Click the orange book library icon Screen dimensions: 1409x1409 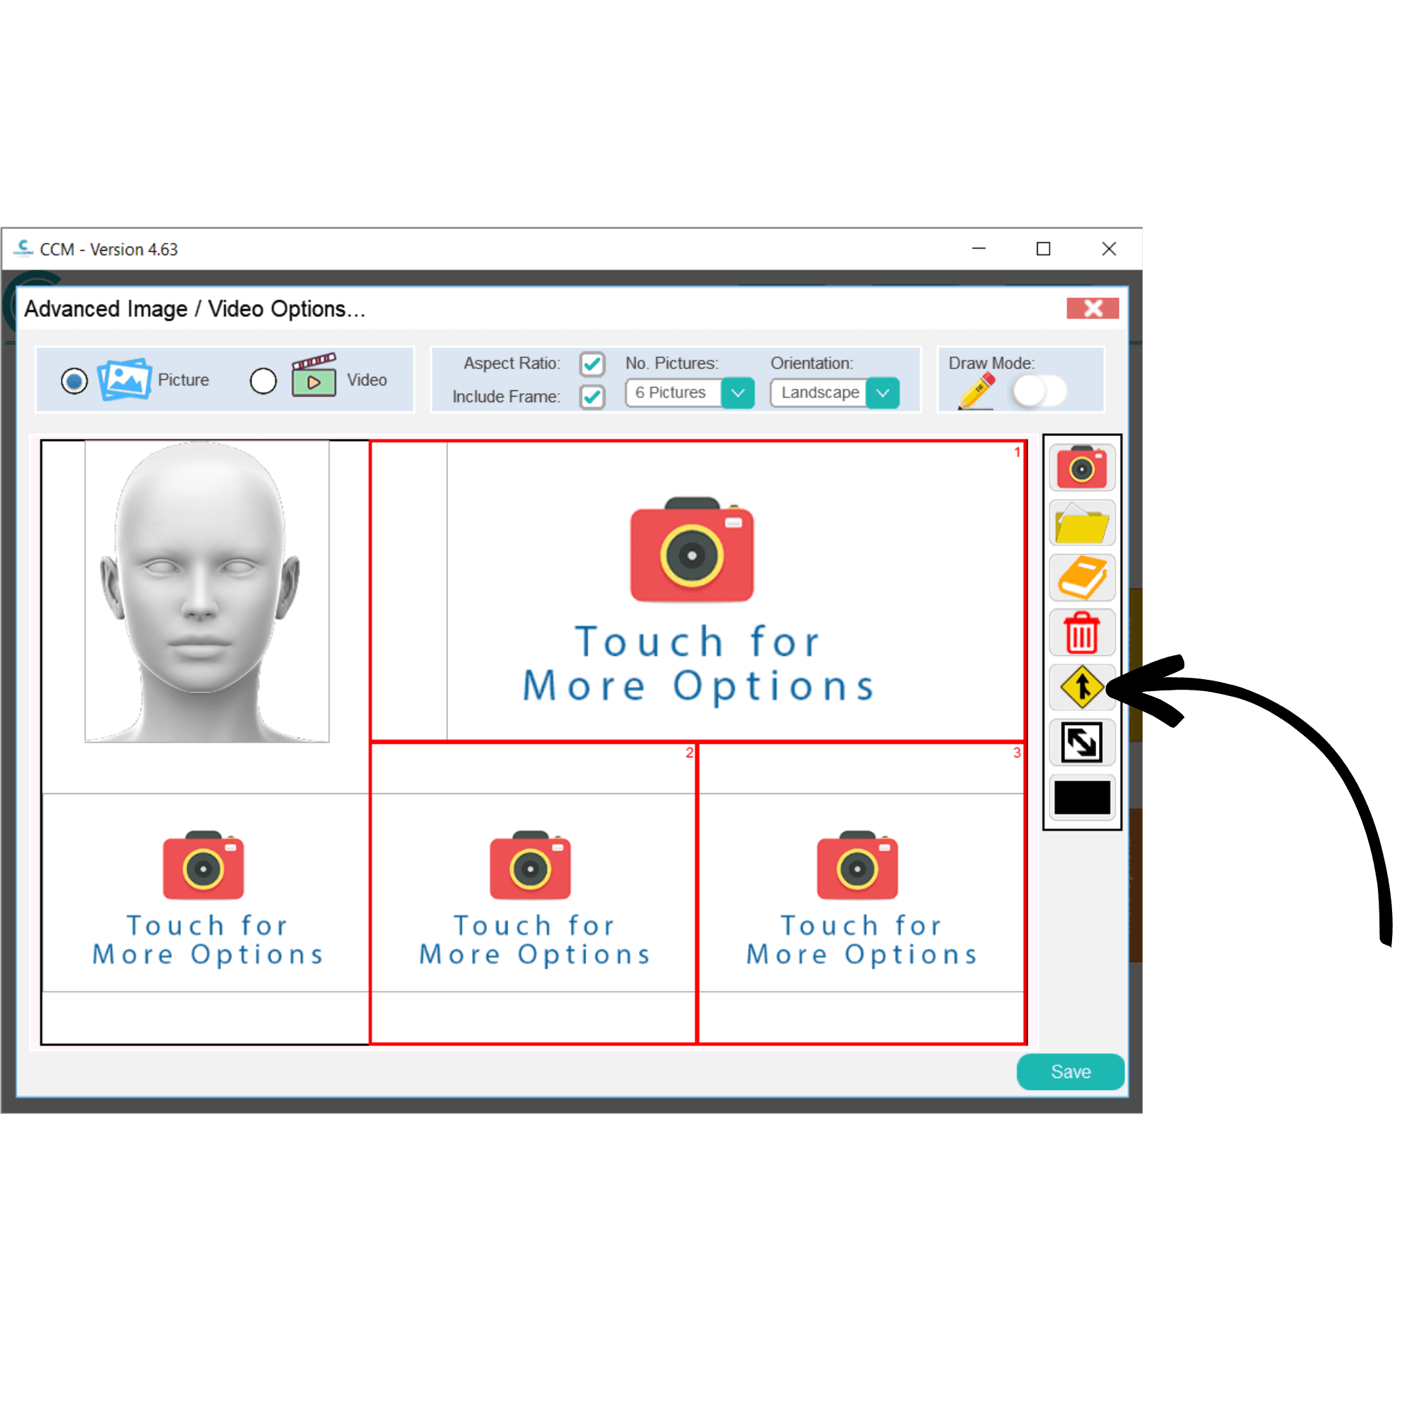1081,578
